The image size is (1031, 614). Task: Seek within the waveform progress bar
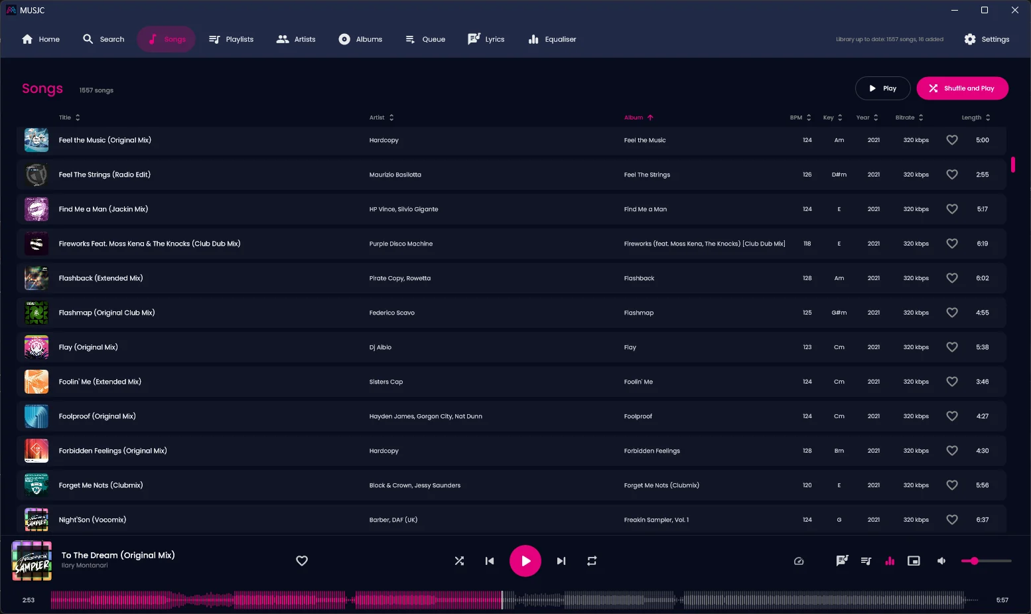[x=514, y=600]
